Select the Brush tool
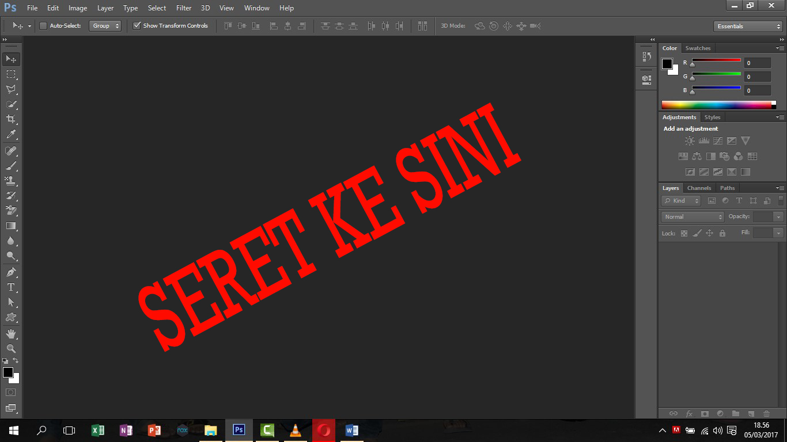 click(x=11, y=166)
